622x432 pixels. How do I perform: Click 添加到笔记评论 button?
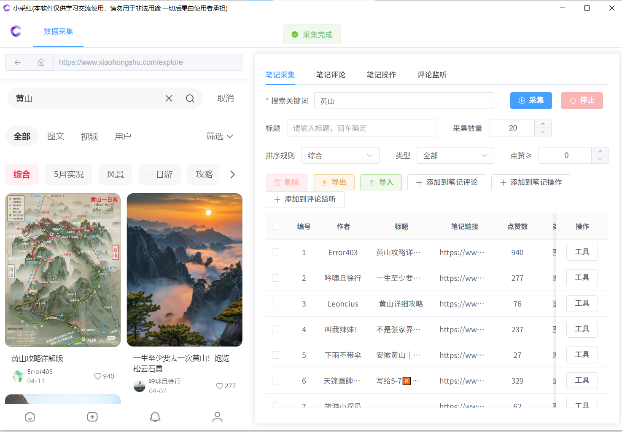pos(447,182)
